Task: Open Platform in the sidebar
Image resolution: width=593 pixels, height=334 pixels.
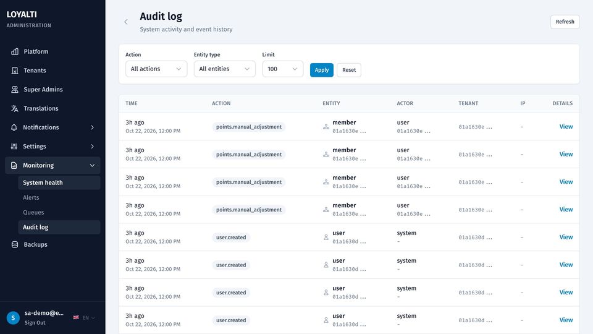Action: tap(53, 51)
